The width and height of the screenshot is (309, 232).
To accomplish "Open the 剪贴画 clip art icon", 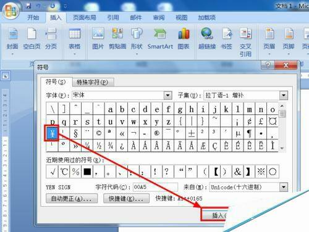I will tap(117, 39).
